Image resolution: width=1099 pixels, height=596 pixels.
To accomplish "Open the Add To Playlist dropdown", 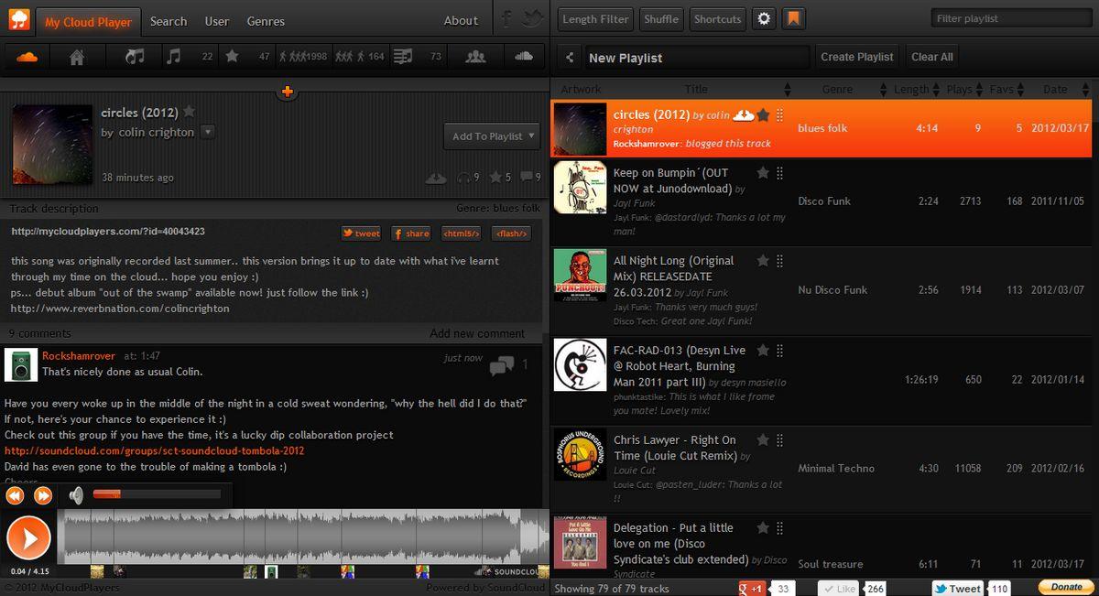I will (492, 136).
